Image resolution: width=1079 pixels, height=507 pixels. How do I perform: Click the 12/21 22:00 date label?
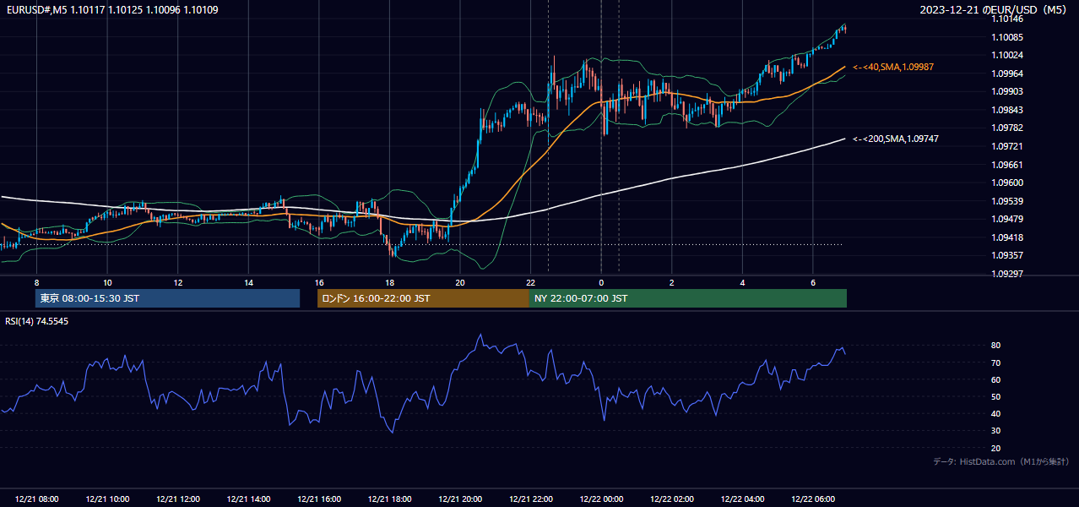[531, 499]
